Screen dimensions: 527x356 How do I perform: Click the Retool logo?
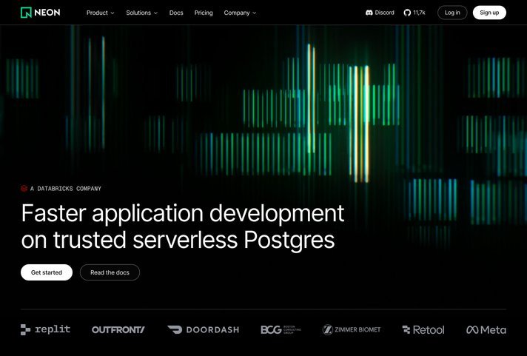[423, 329]
